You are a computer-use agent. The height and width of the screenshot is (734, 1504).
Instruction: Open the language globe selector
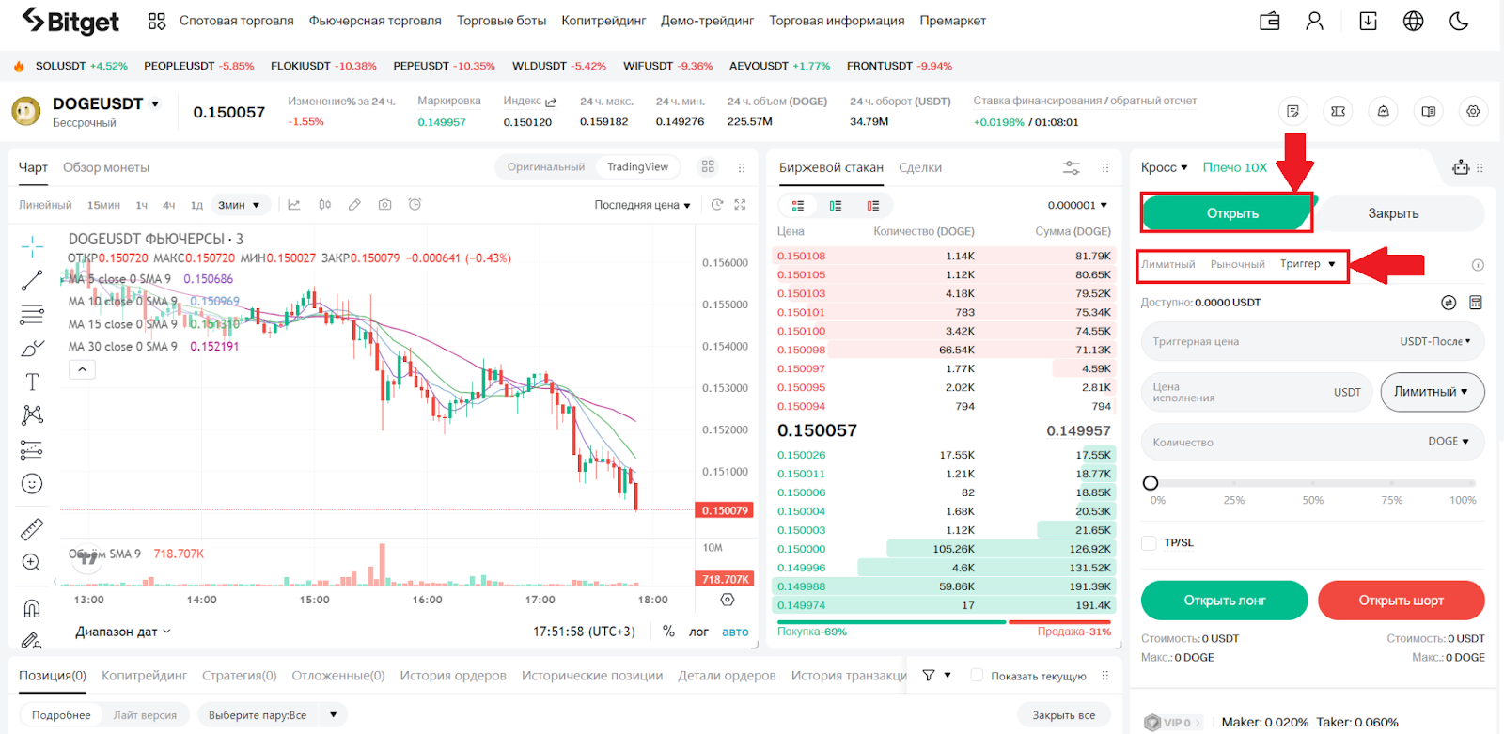(1413, 21)
